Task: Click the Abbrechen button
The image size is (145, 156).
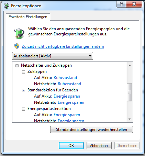Action: pyautogui.click(x=99, y=146)
